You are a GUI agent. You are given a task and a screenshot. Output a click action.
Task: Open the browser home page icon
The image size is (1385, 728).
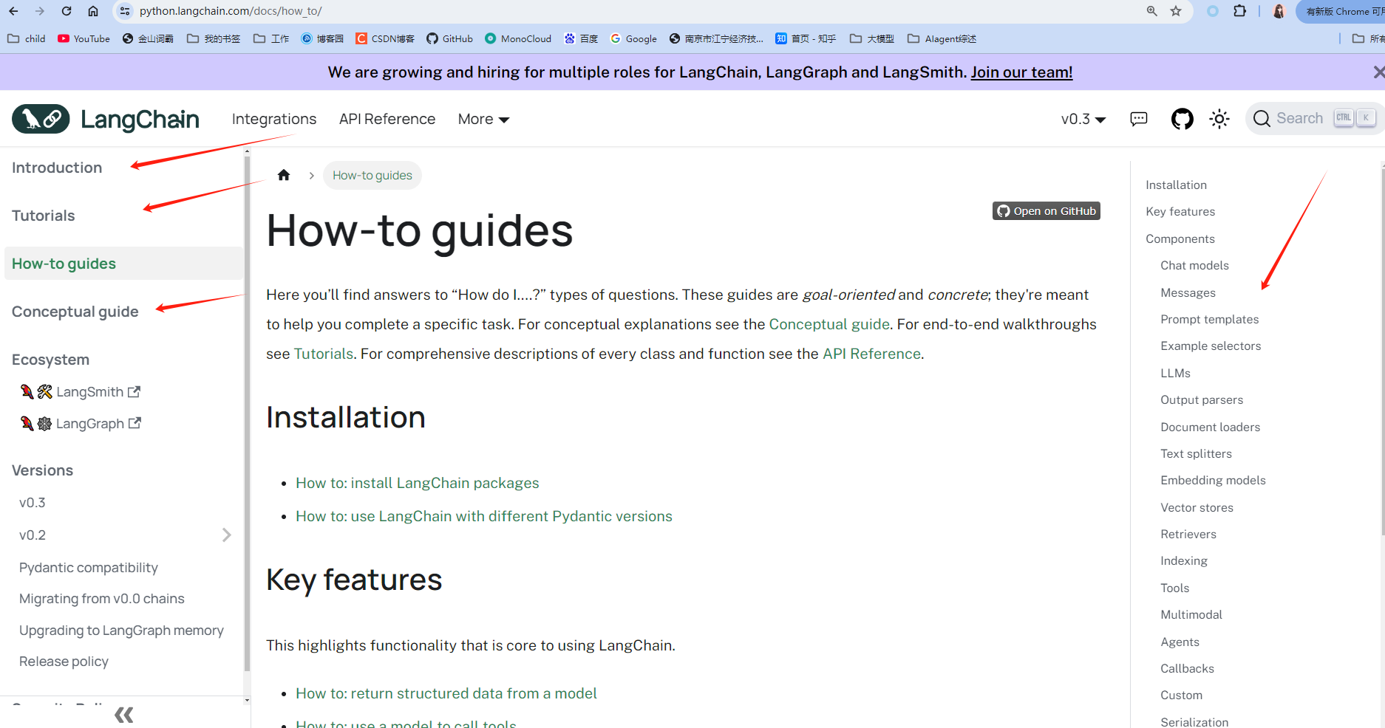[93, 11]
